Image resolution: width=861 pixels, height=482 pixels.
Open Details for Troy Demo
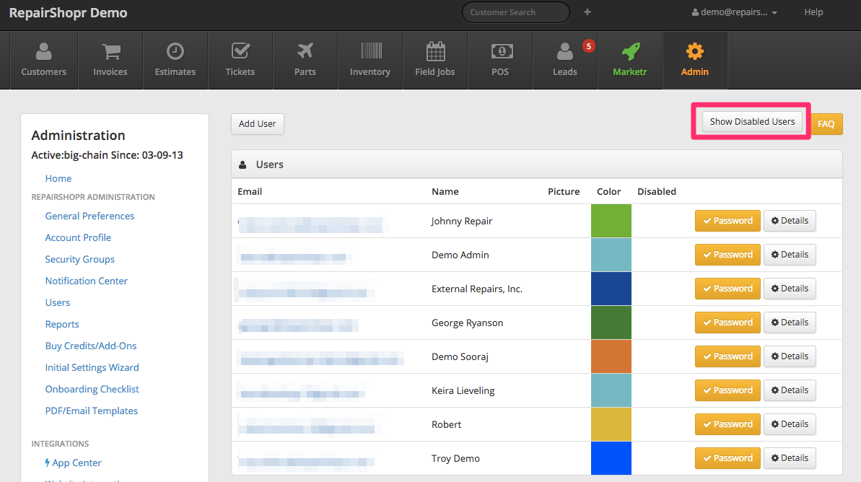point(790,458)
